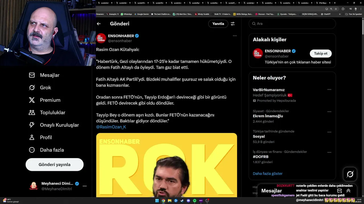Open the ENSONHABER video thumbnail in post

pos(166,165)
